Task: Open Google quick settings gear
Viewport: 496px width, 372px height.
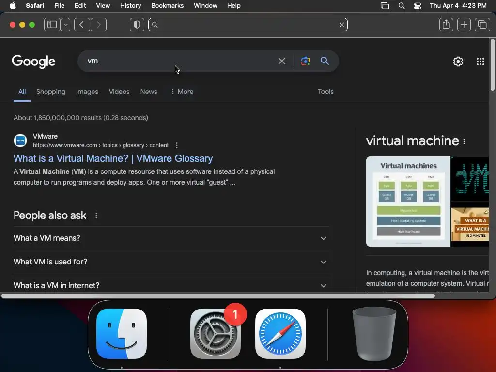Action: point(458,62)
